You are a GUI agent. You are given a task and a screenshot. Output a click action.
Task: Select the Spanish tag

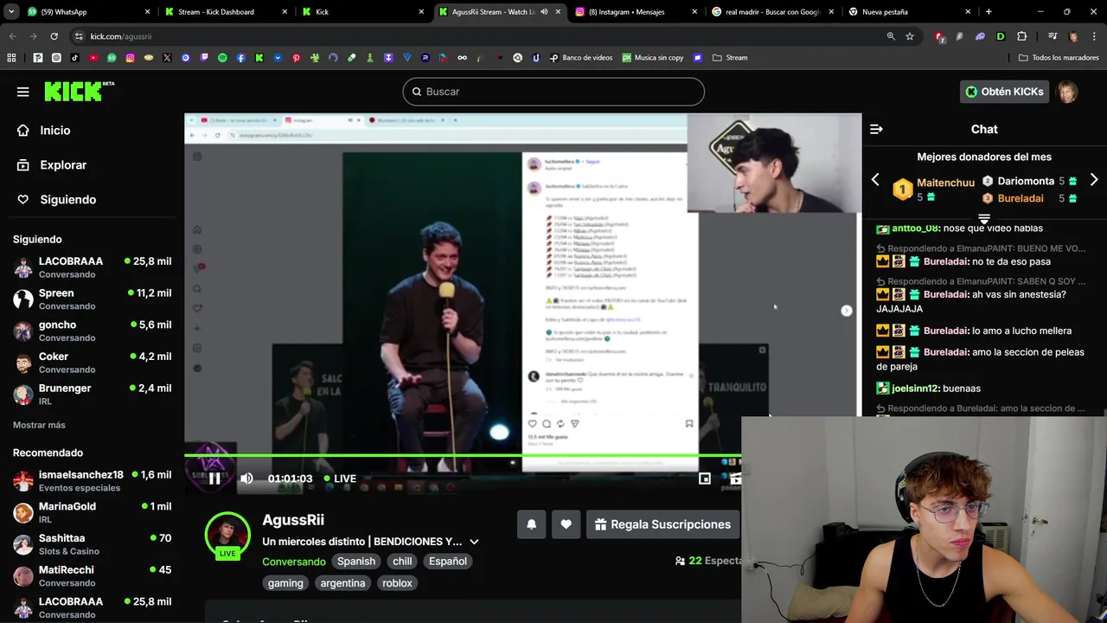pyautogui.click(x=356, y=562)
